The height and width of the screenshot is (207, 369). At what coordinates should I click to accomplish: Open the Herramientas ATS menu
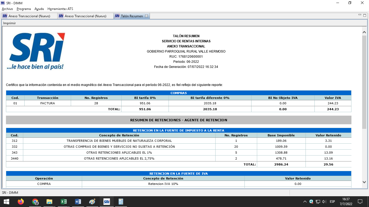pos(60,9)
